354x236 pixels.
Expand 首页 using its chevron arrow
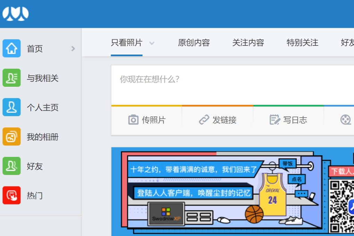[73, 49]
